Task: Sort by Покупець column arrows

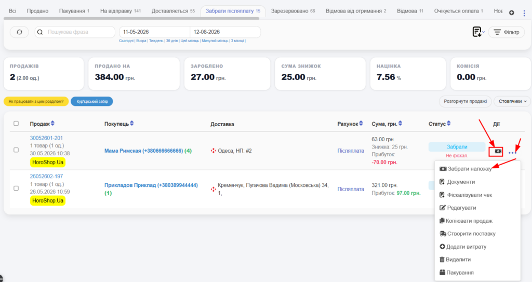Action: tap(132, 124)
